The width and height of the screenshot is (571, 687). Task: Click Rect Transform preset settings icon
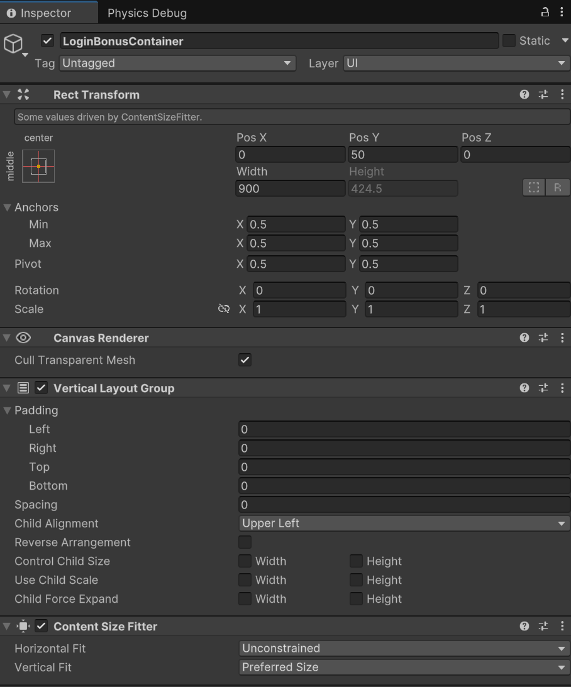tap(543, 94)
